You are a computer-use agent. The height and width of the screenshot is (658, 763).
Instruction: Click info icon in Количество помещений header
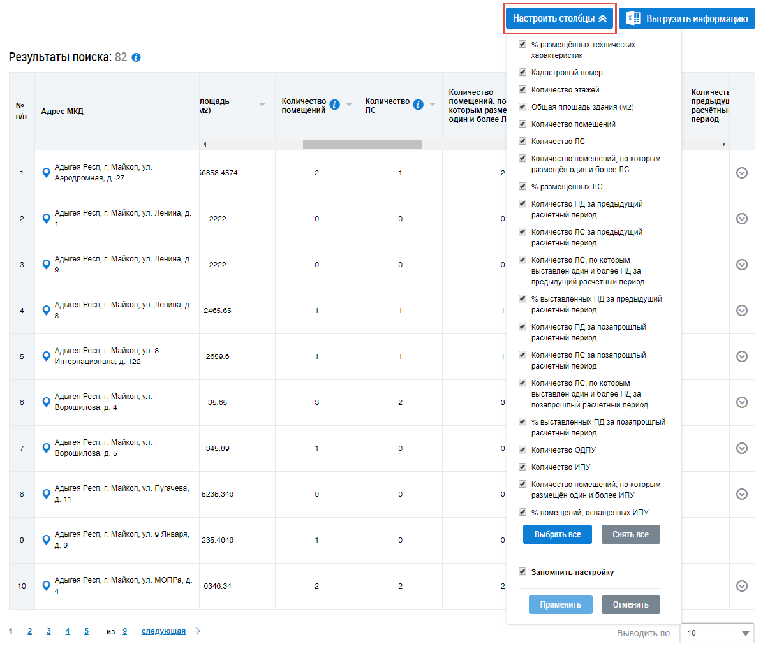tap(334, 105)
